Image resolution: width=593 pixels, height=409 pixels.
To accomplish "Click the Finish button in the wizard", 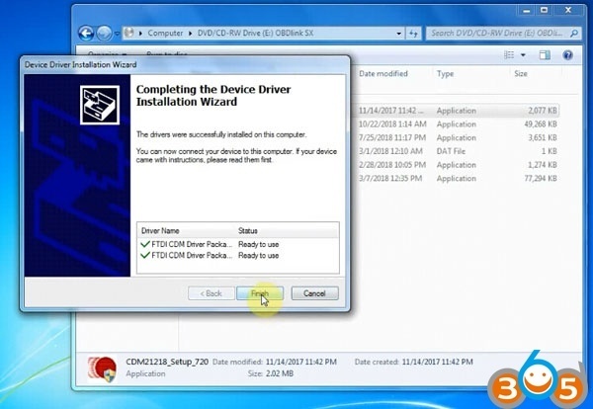I will (x=260, y=293).
